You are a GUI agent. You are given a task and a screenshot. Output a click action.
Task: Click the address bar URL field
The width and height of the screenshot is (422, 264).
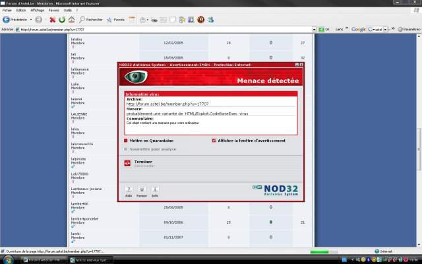[165, 29]
